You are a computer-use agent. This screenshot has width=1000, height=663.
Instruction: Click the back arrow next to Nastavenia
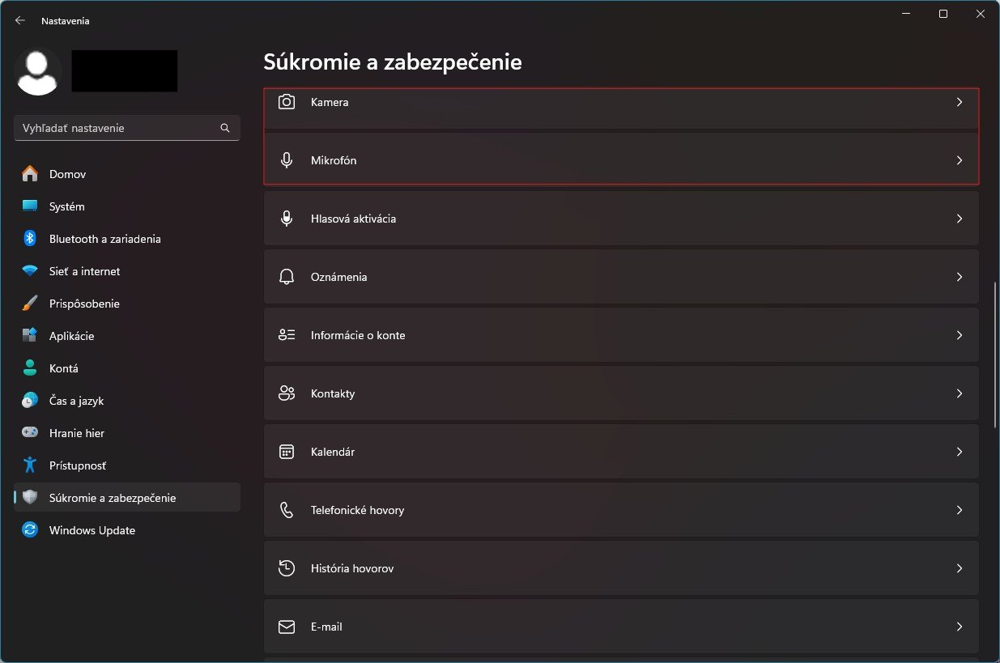pos(20,20)
